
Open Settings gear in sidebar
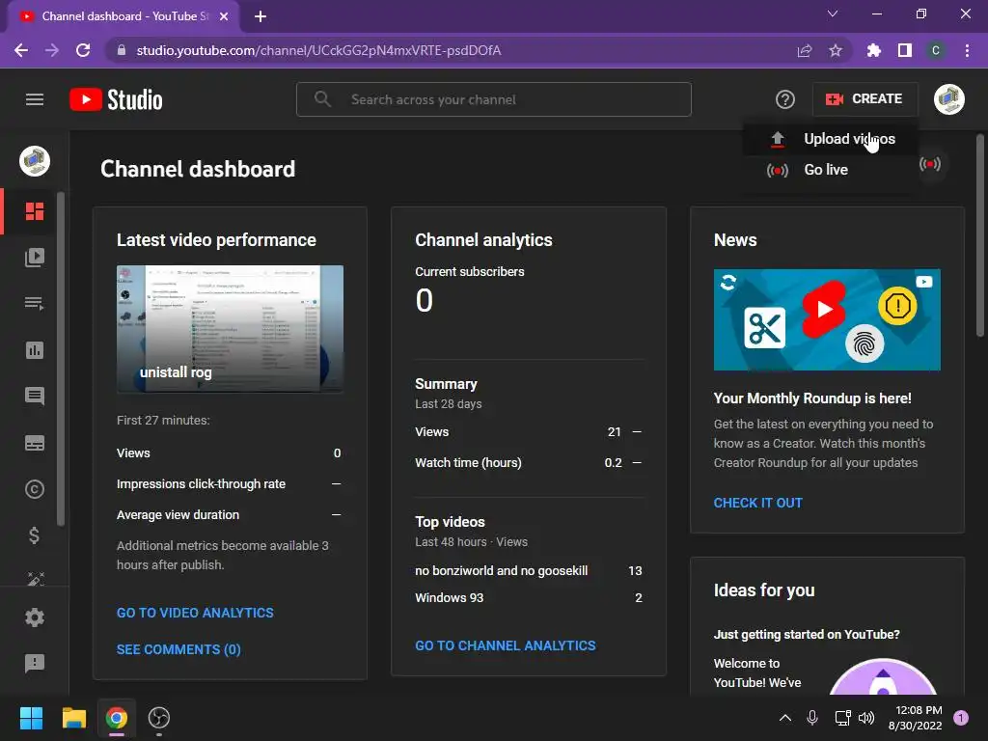pyautogui.click(x=35, y=617)
